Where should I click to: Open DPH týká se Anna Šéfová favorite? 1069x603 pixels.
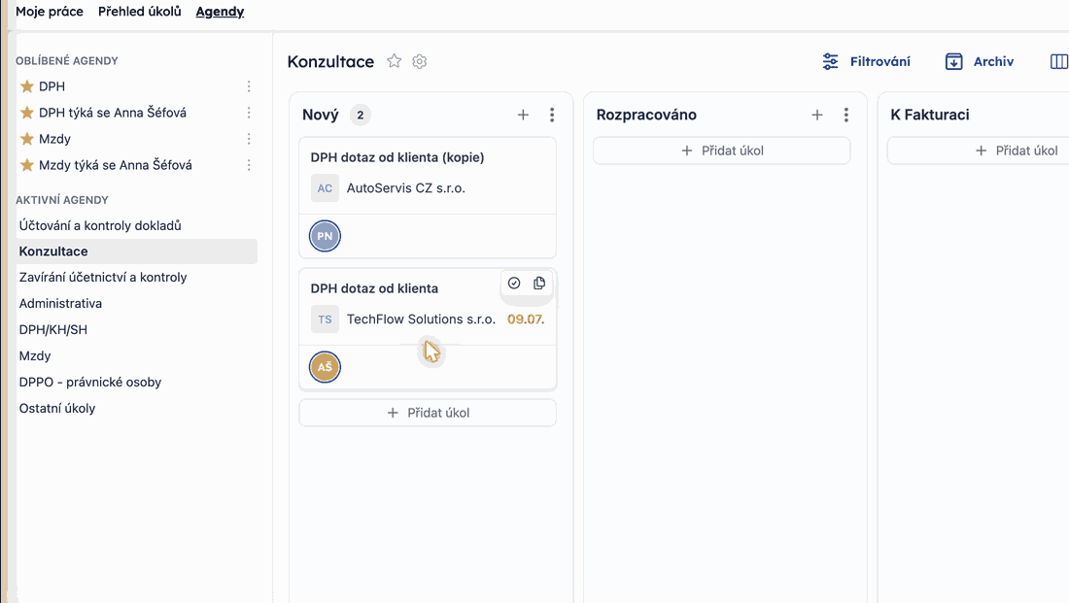coord(113,113)
